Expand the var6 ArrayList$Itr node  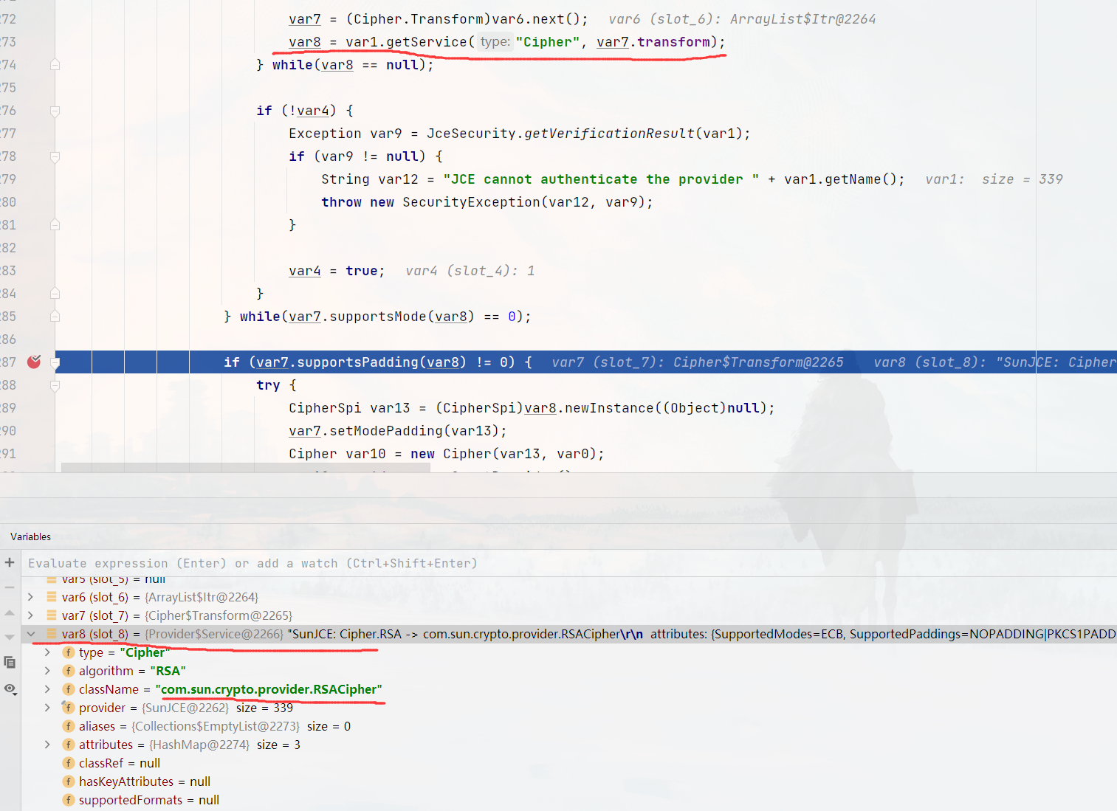pyautogui.click(x=30, y=596)
